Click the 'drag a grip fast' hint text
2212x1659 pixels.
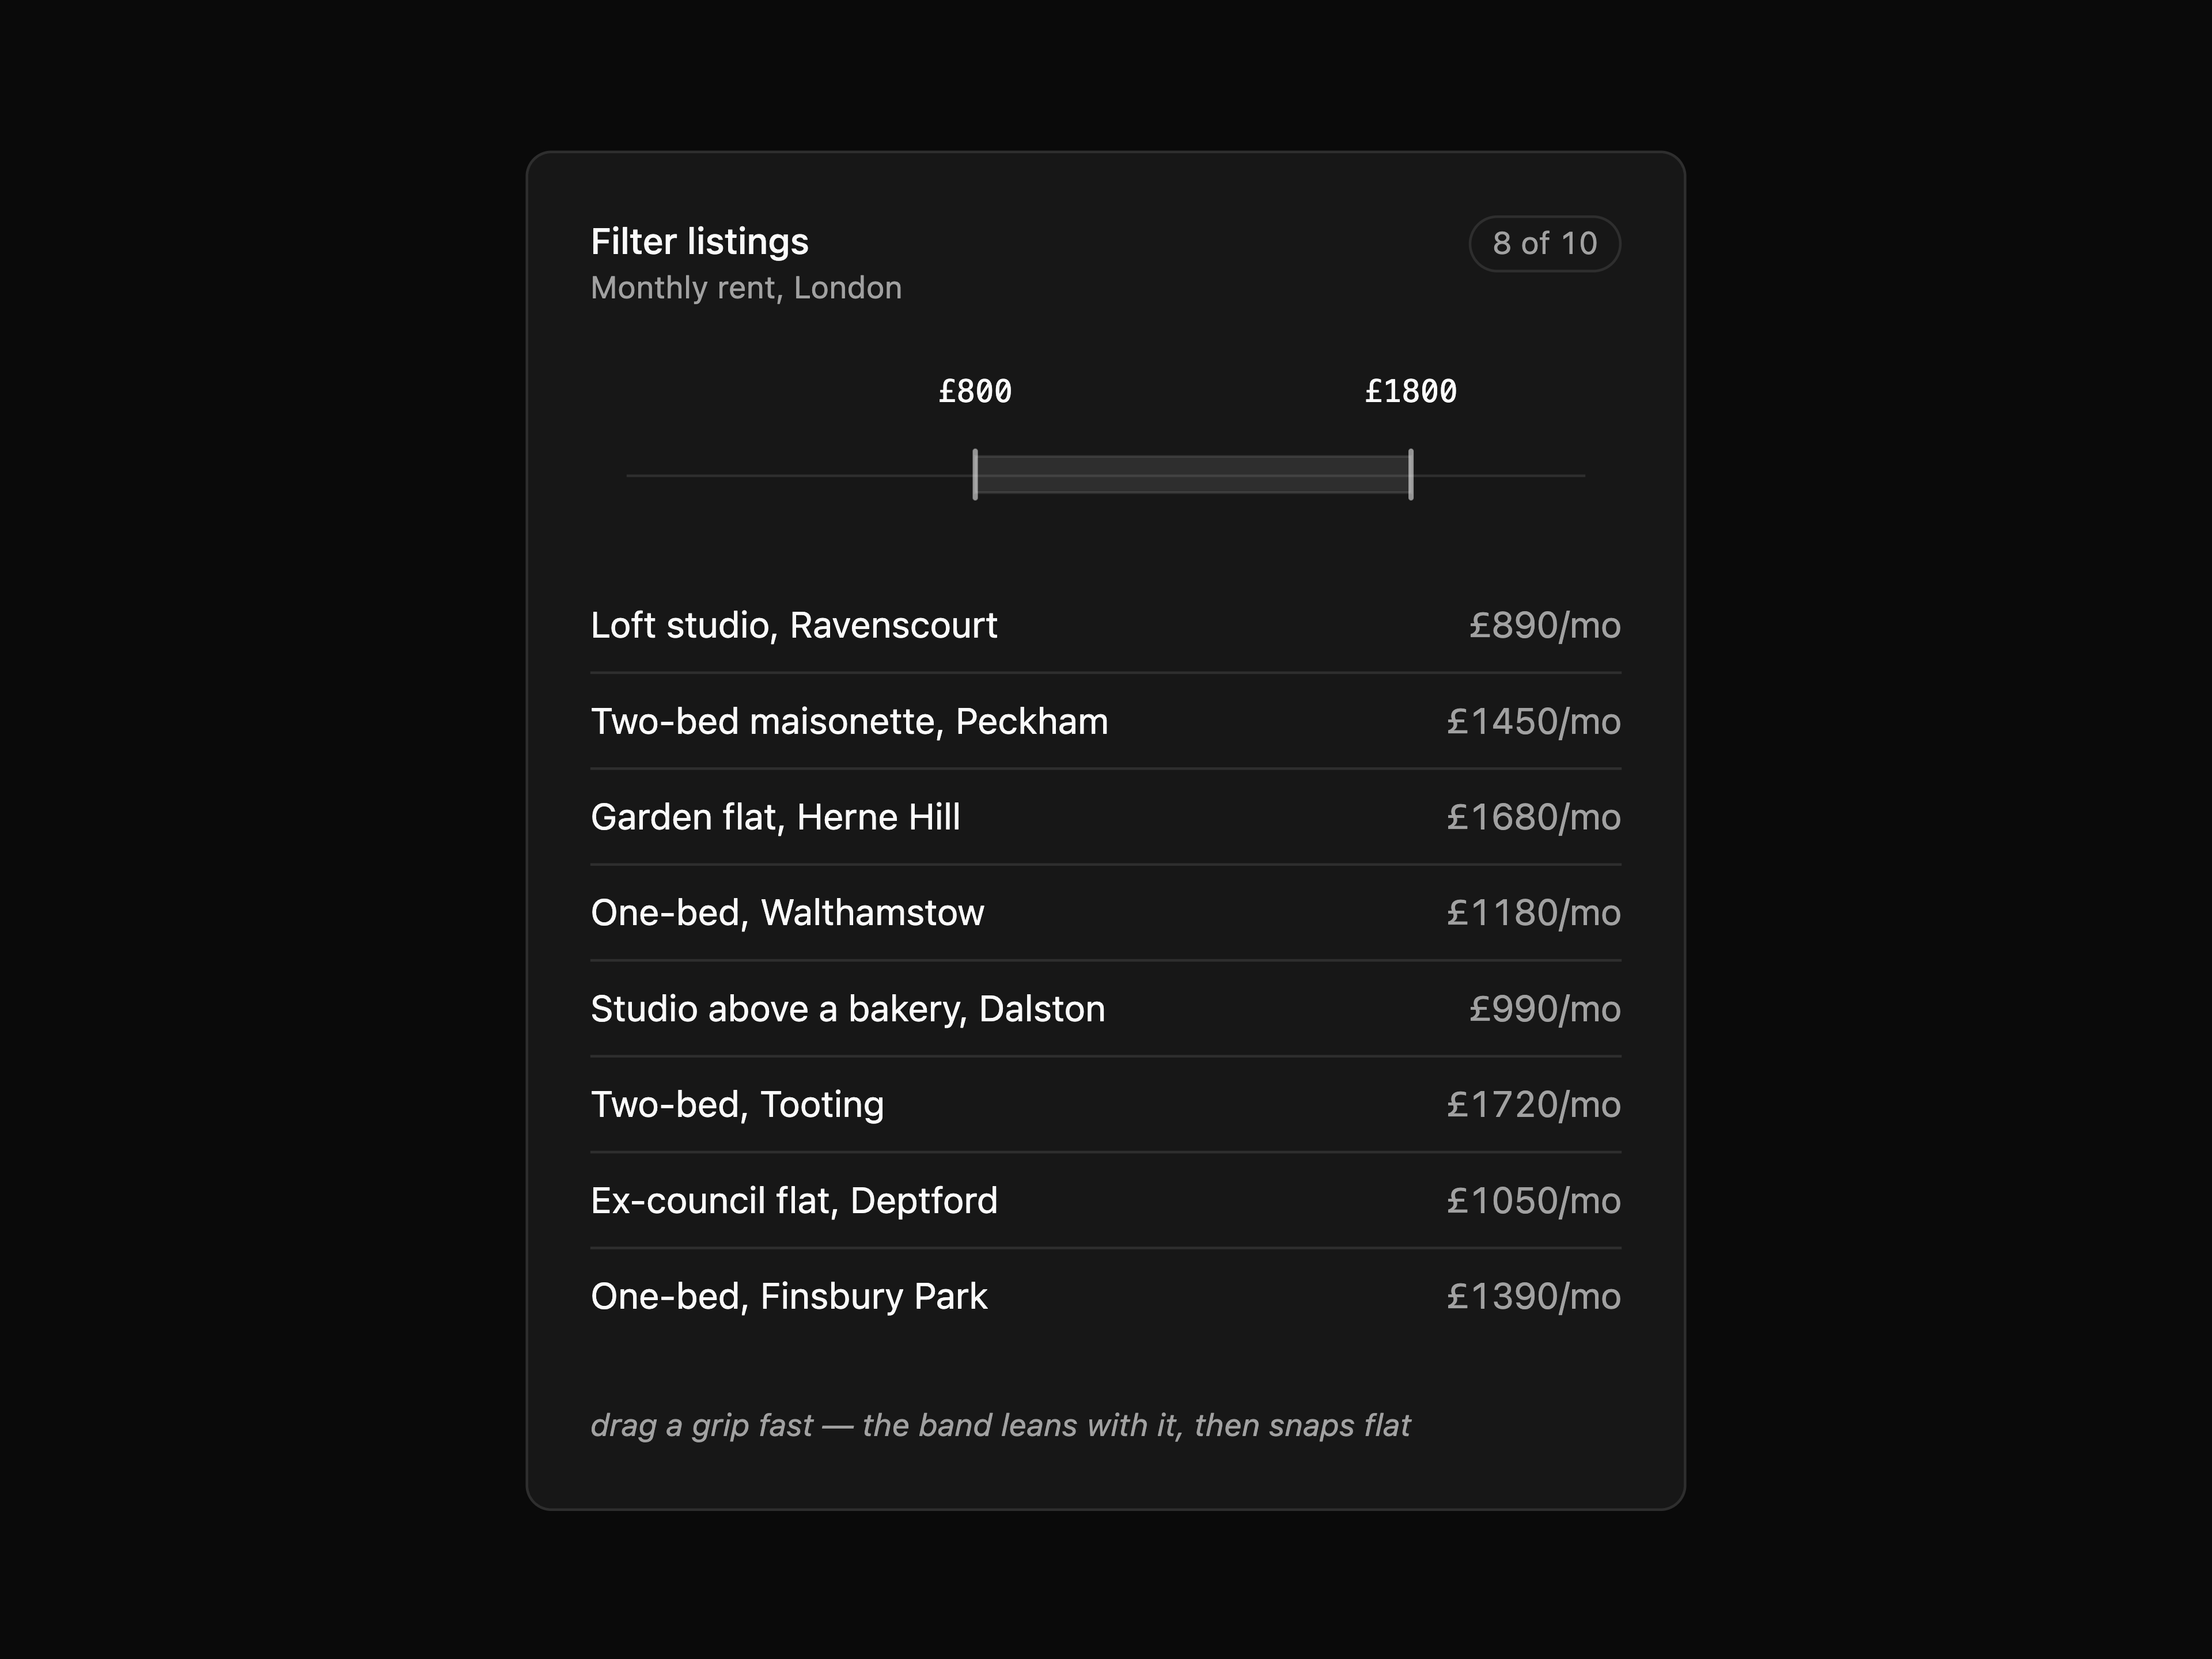[x=1000, y=1425]
